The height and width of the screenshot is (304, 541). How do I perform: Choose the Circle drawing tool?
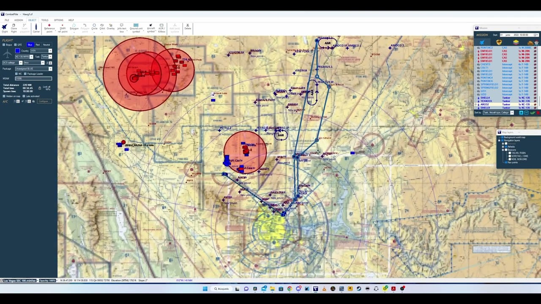(x=94, y=28)
